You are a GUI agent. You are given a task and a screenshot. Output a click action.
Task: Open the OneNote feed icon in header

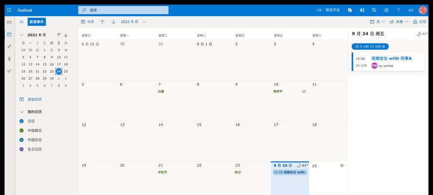click(362, 10)
